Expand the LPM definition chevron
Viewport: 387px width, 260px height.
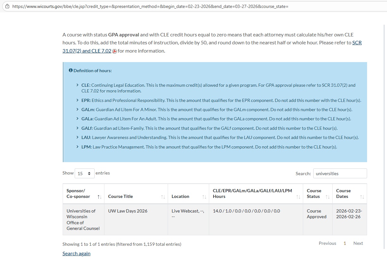[78, 147]
